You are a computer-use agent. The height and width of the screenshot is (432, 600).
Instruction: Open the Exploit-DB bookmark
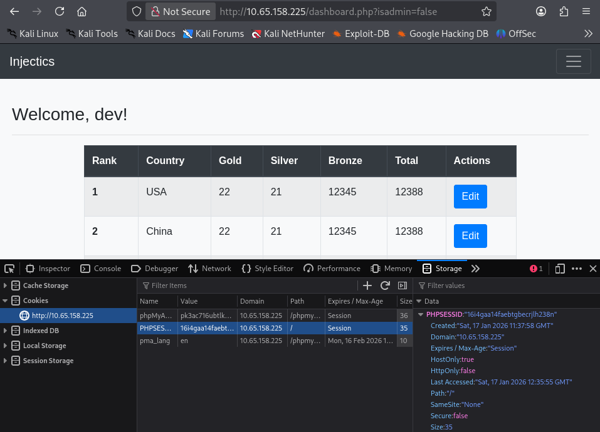361,34
